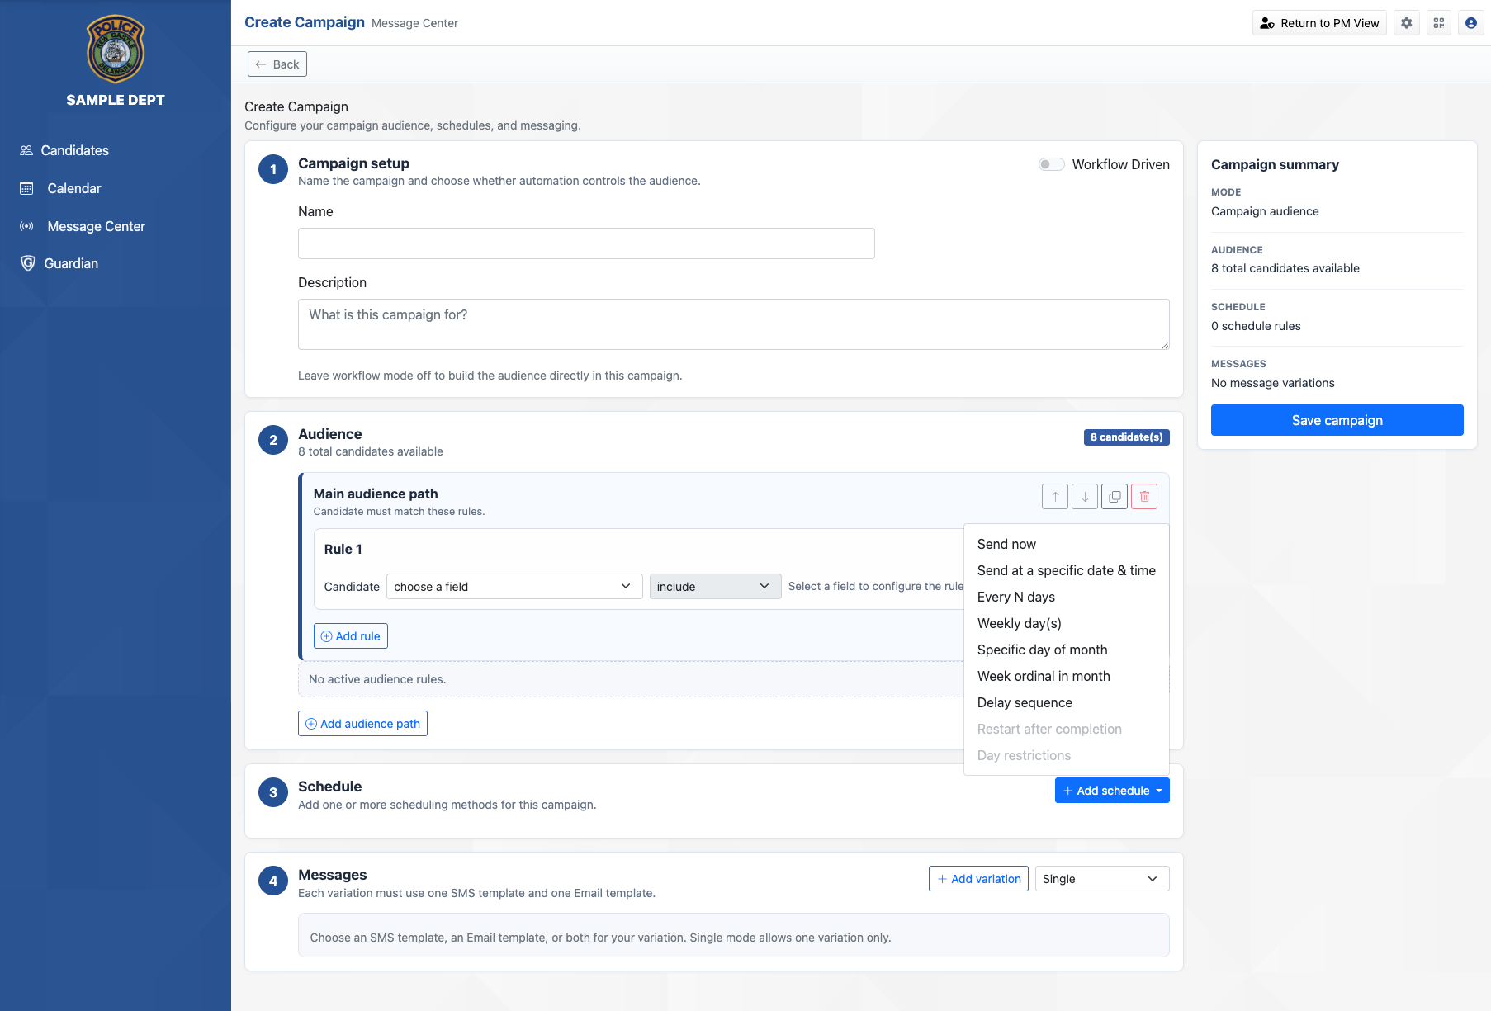Duplicate the main audience path
Screen dimensions: 1491x1011
(x=1115, y=497)
